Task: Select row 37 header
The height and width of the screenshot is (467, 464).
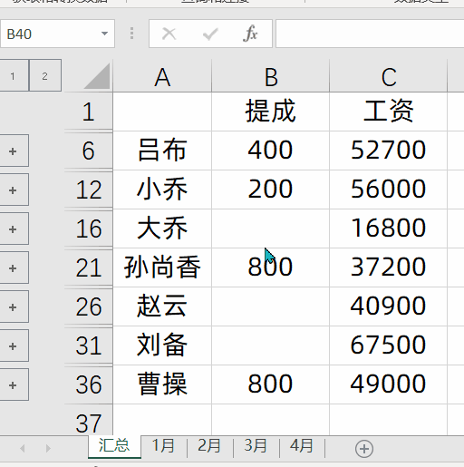Action: [x=89, y=420]
